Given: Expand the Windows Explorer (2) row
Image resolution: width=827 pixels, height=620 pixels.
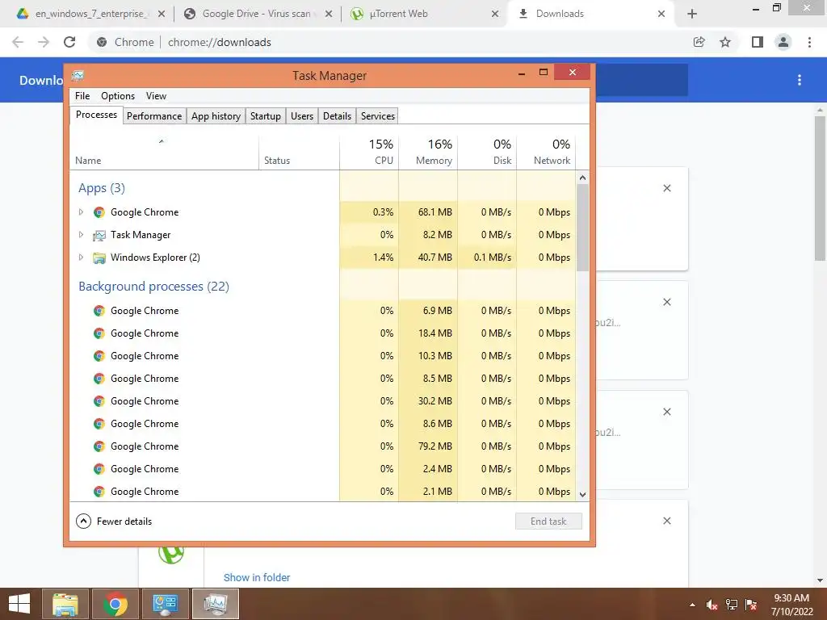Looking at the screenshot, I should 81,258.
